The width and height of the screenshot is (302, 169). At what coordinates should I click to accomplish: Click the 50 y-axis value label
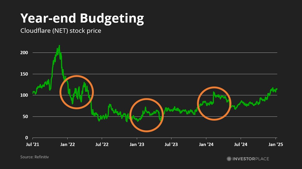(25, 117)
